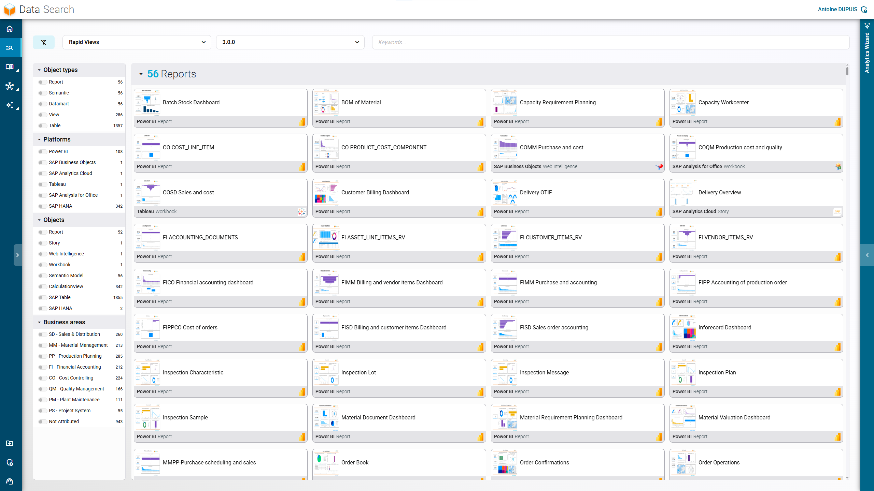Image resolution: width=874 pixels, height=491 pixels.
Task: Click inside the Keywords search field
Action: (611, 42)
